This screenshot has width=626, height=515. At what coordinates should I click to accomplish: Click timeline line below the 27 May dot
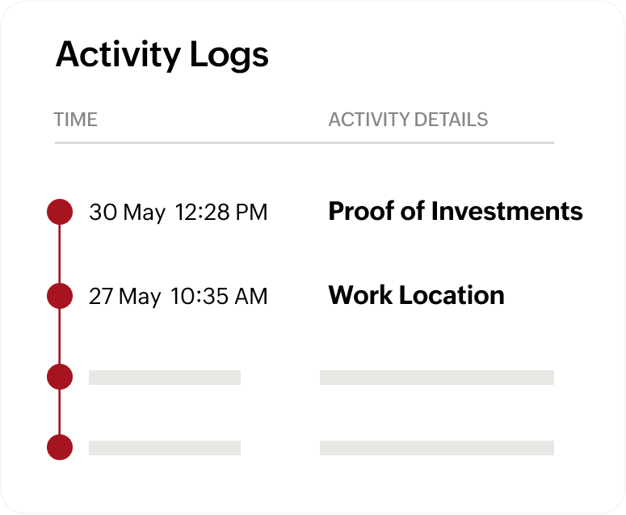(60, 336)
